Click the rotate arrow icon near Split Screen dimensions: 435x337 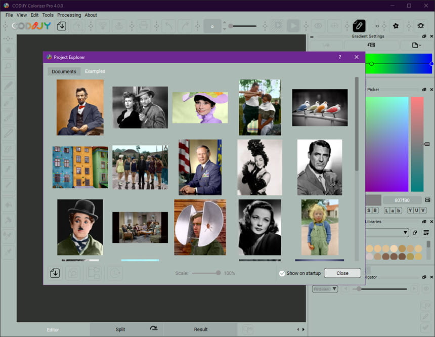pos(153,328)
